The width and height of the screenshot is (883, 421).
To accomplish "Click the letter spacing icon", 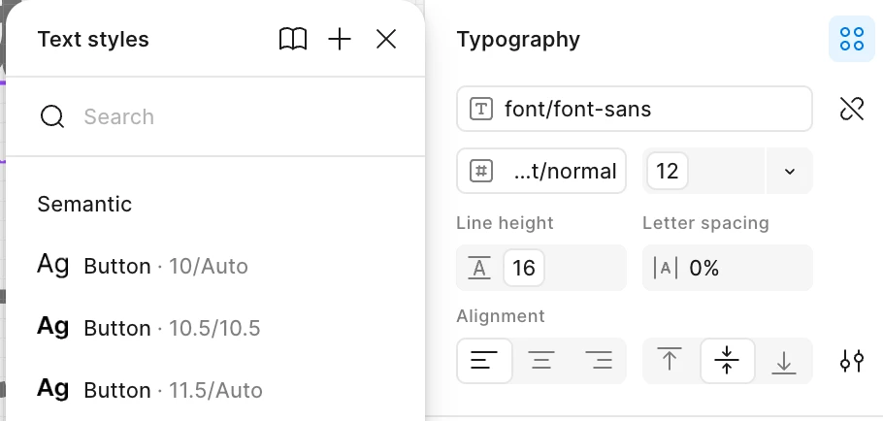I will click(666, 268).
